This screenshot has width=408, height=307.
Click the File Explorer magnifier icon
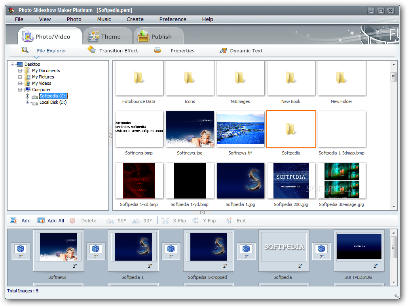25,50
